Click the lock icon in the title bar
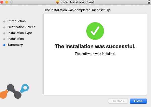This screenshot has height=107, width=151. point(149,2)
